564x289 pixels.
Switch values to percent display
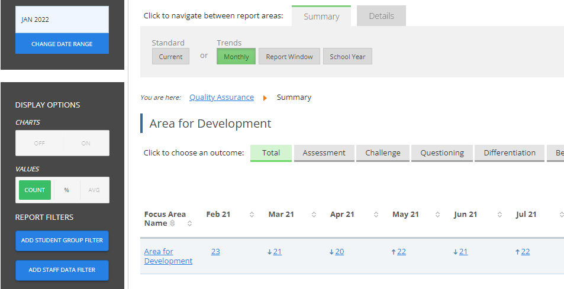pos(66,190)
